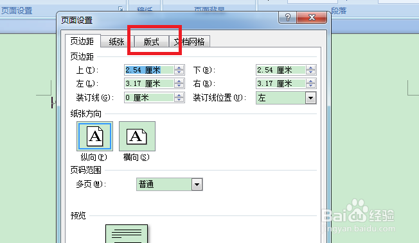Increase the 装订线 value with up arrow

pos(179,96)
